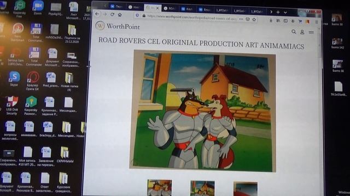
Task: Select the Kaspersky Password desktop shortcut
Action: 31,105
